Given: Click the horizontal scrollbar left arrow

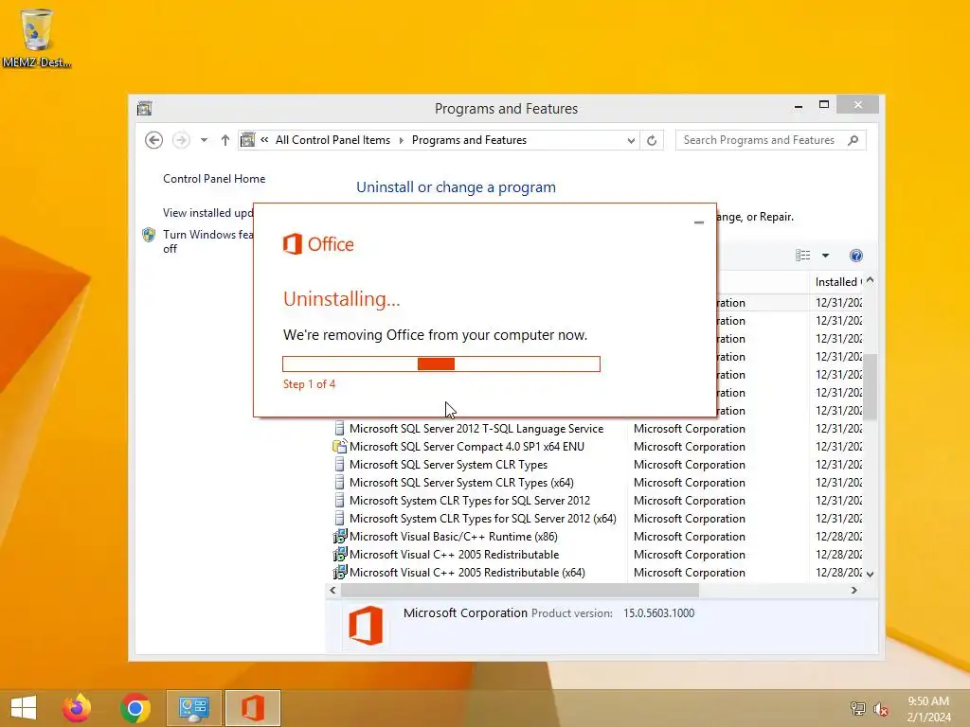Looking at the screenshot, I should tap(332, 591).
